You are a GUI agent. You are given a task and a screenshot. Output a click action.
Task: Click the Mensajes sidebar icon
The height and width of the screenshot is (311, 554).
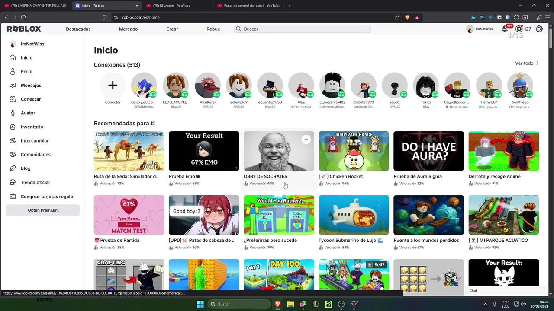coord(13,86)
